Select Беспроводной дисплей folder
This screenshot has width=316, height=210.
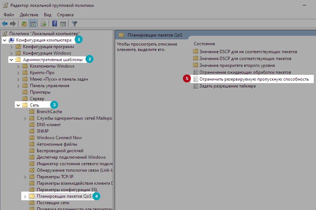click(x=60, y=151)
